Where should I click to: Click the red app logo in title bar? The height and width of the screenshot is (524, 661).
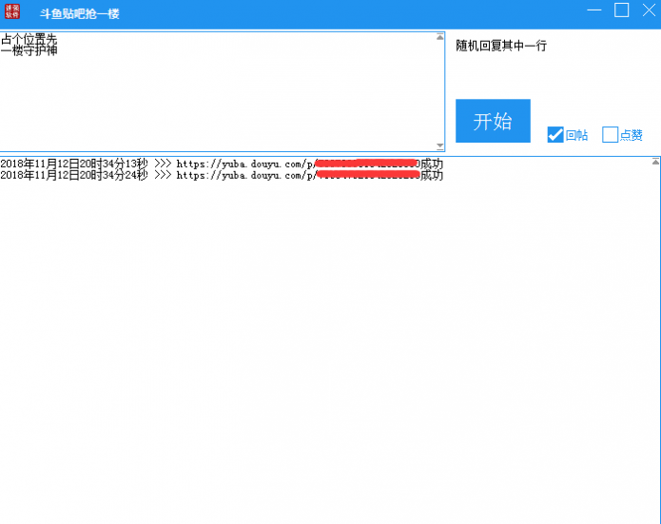tap(12, 11)
